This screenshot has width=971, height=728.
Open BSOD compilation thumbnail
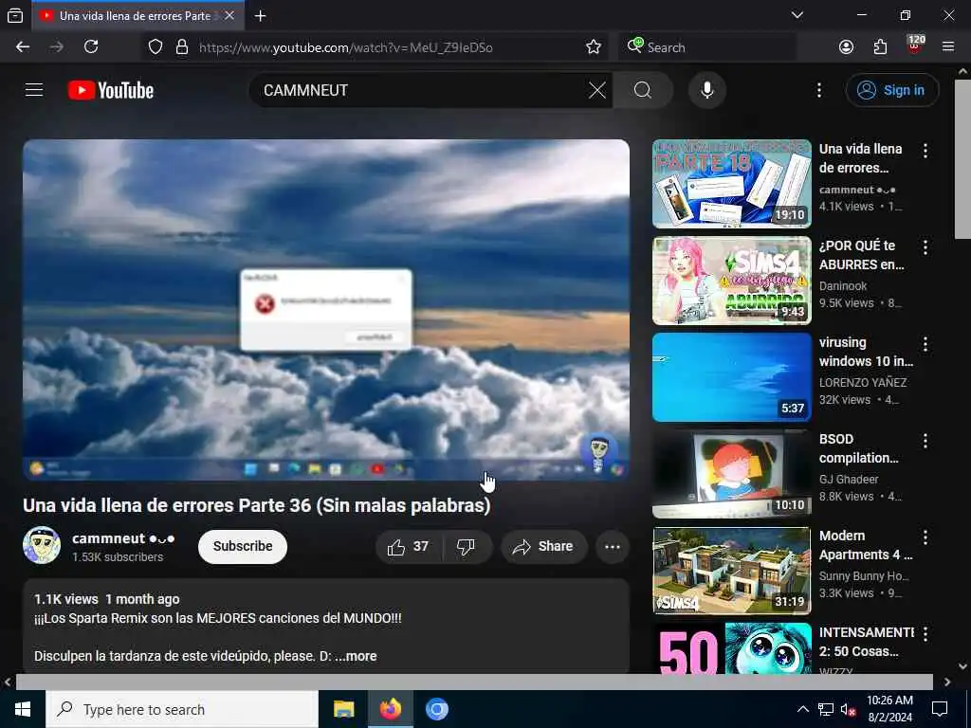coord(731,474)
